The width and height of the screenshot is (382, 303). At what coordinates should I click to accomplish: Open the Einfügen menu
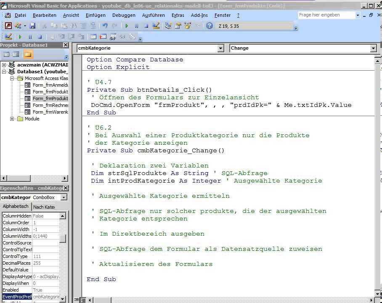tap(95, 15)
